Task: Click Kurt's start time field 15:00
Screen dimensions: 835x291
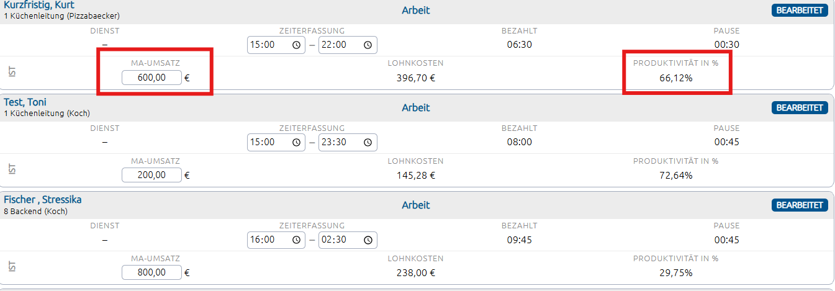Action: (268, 45)
